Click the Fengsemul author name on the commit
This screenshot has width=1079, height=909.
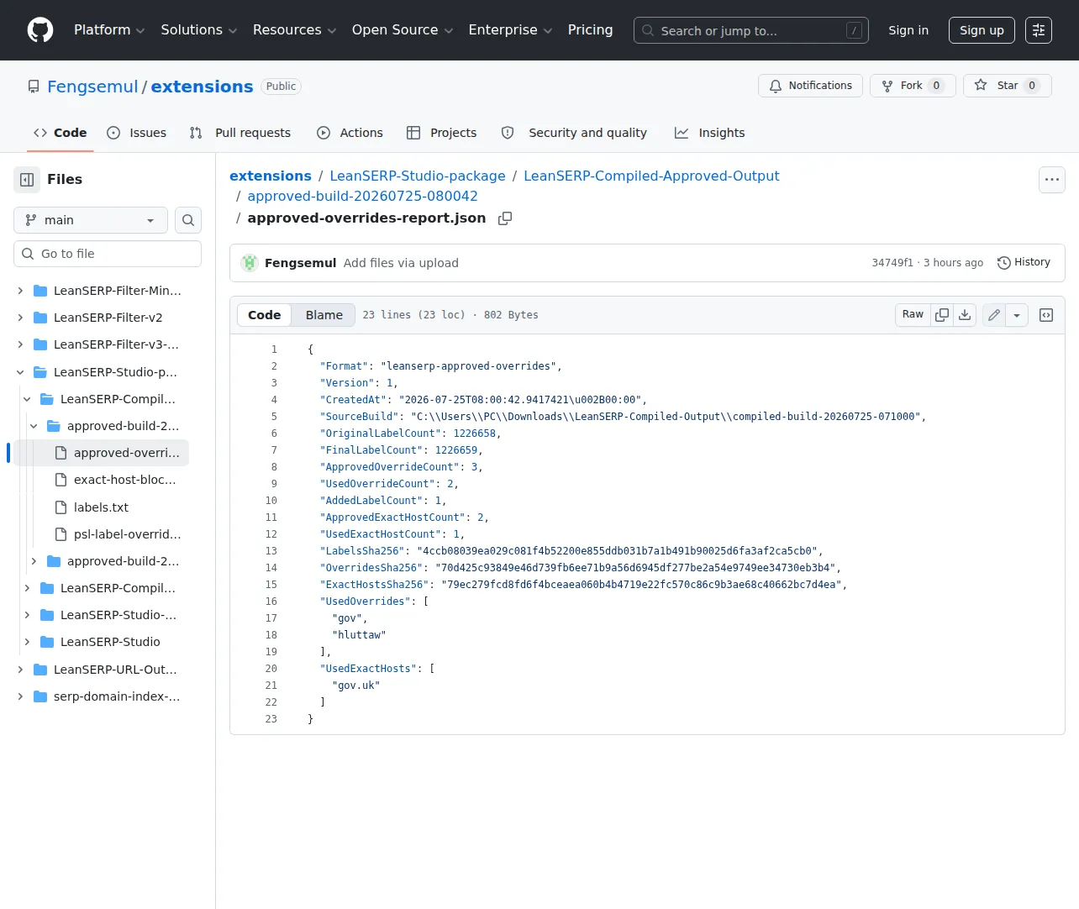[300, 263]
